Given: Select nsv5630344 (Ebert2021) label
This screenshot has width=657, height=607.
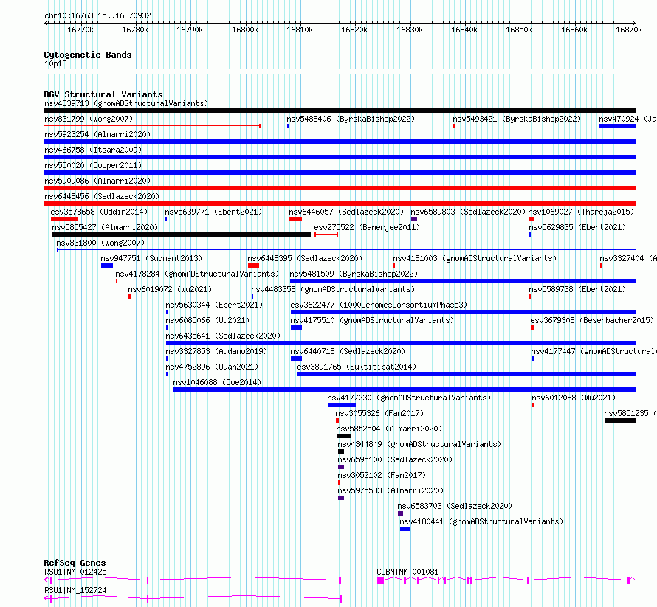Looking at the screenshot, I should click(x=214, y=305).
